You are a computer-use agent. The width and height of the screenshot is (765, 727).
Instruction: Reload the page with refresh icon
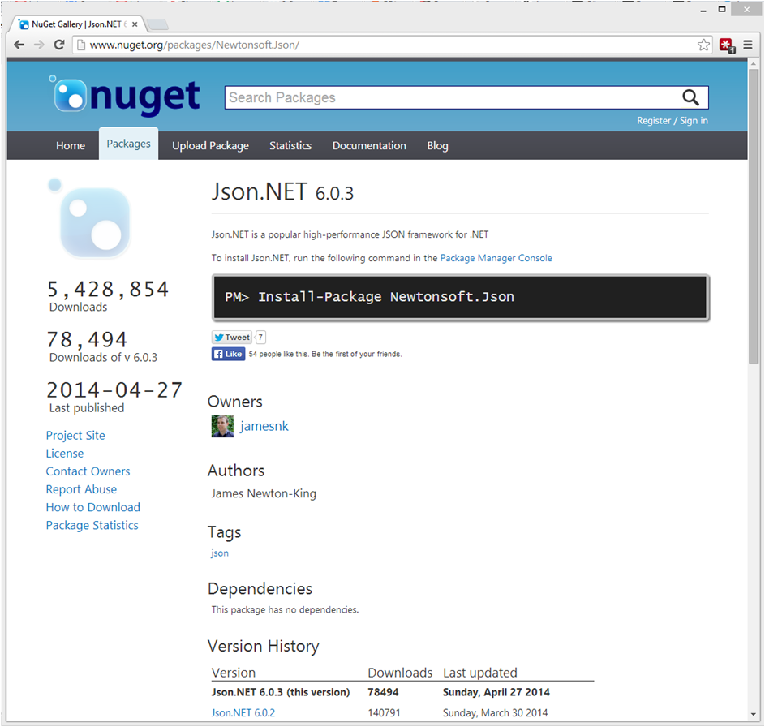(59, 45)
